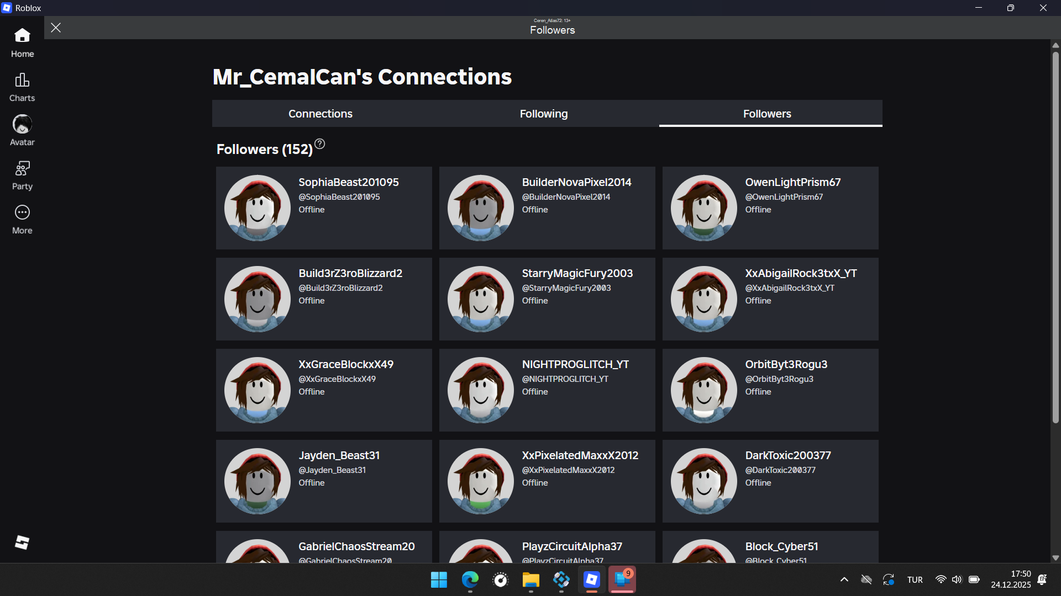The height and width of the screenshot is (596, 1061).
Task: Click XxAbigailRock3txX_YT's avatar picture
Action: (704, 299)
